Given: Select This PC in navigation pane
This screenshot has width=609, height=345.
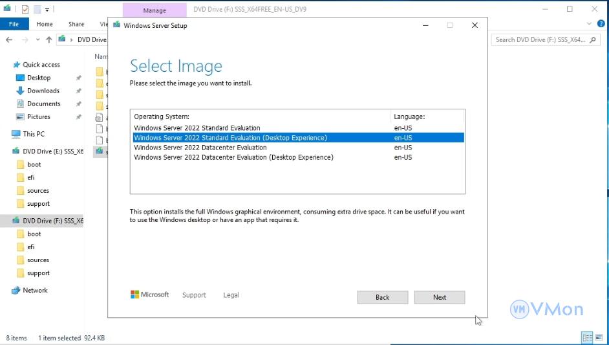Looking at the screenshot, I should [34, 134].
